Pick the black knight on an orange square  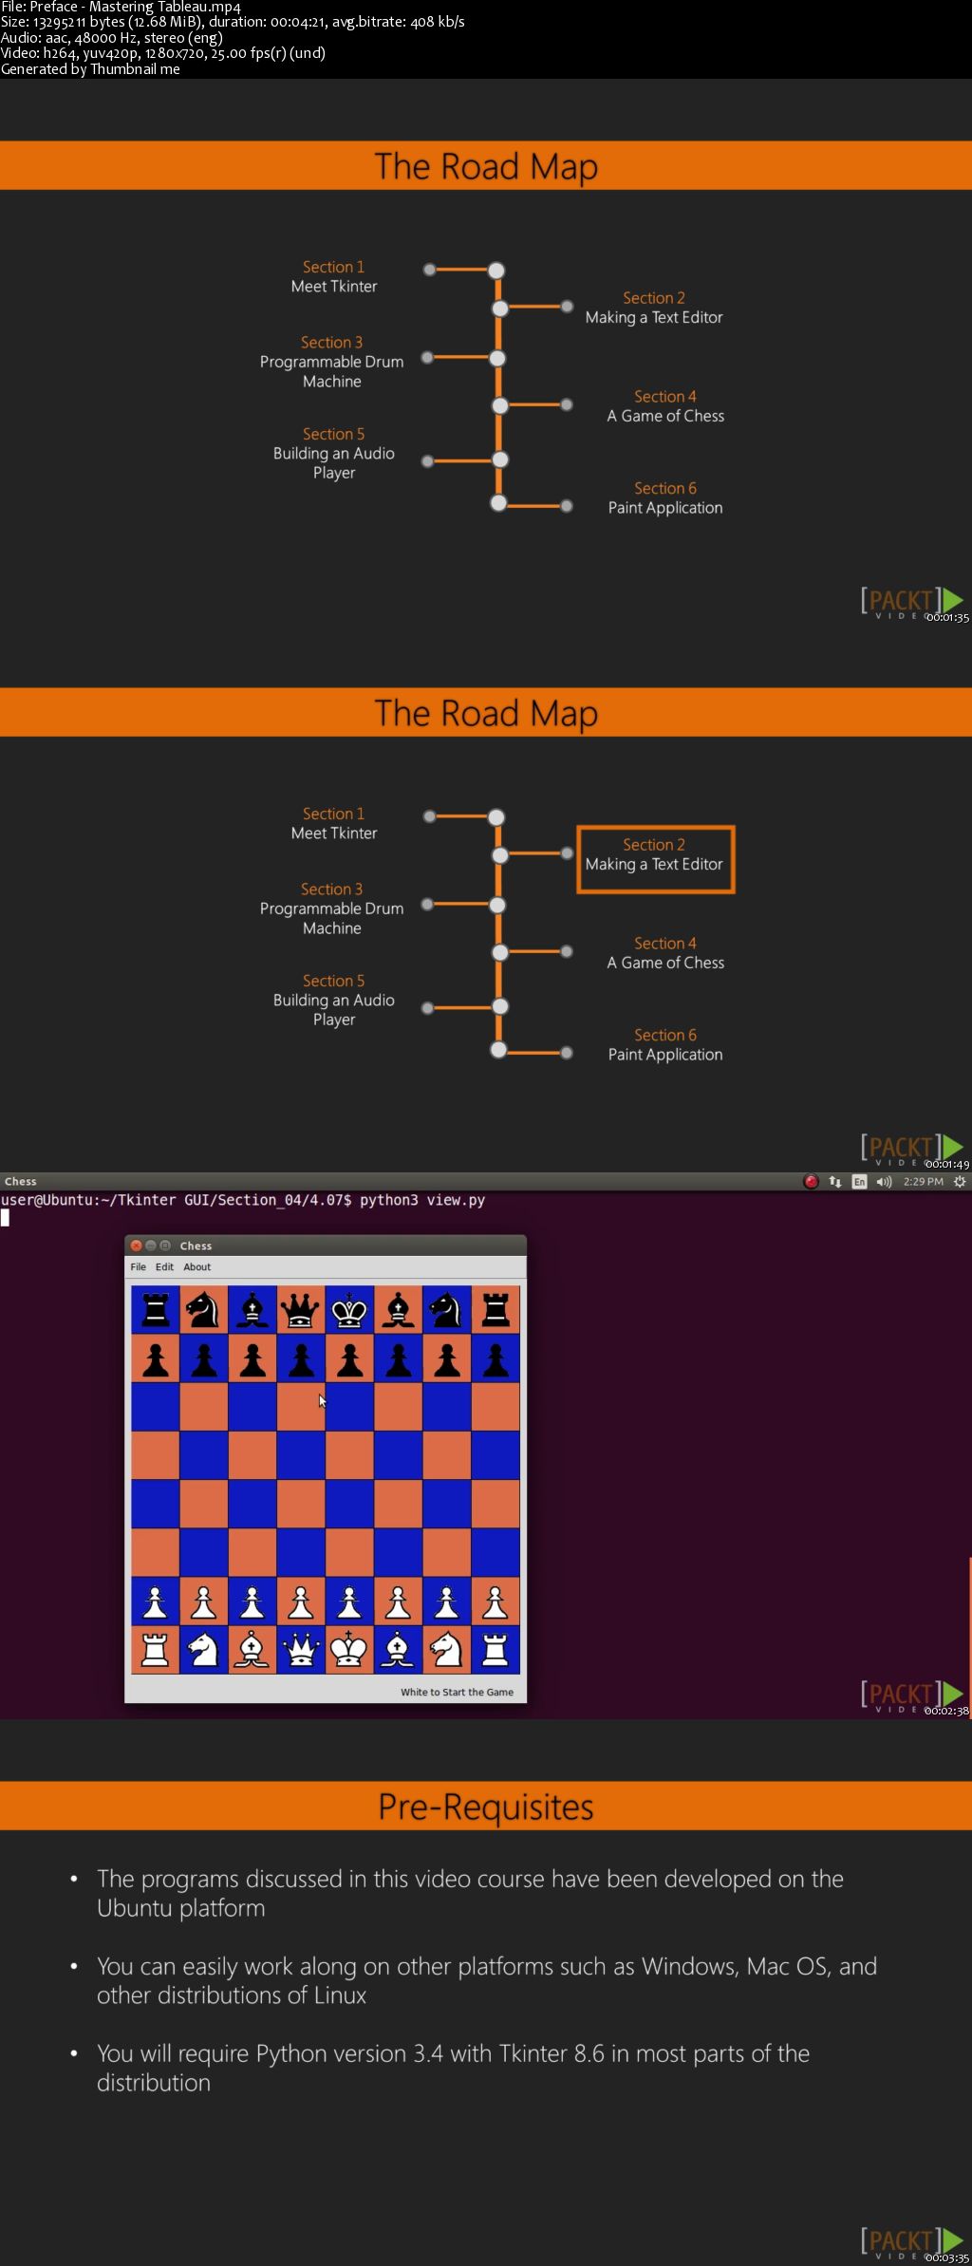(x=204, y=1310)
